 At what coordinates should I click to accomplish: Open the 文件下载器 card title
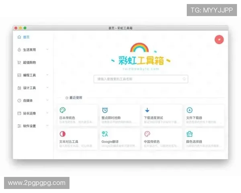194,118
